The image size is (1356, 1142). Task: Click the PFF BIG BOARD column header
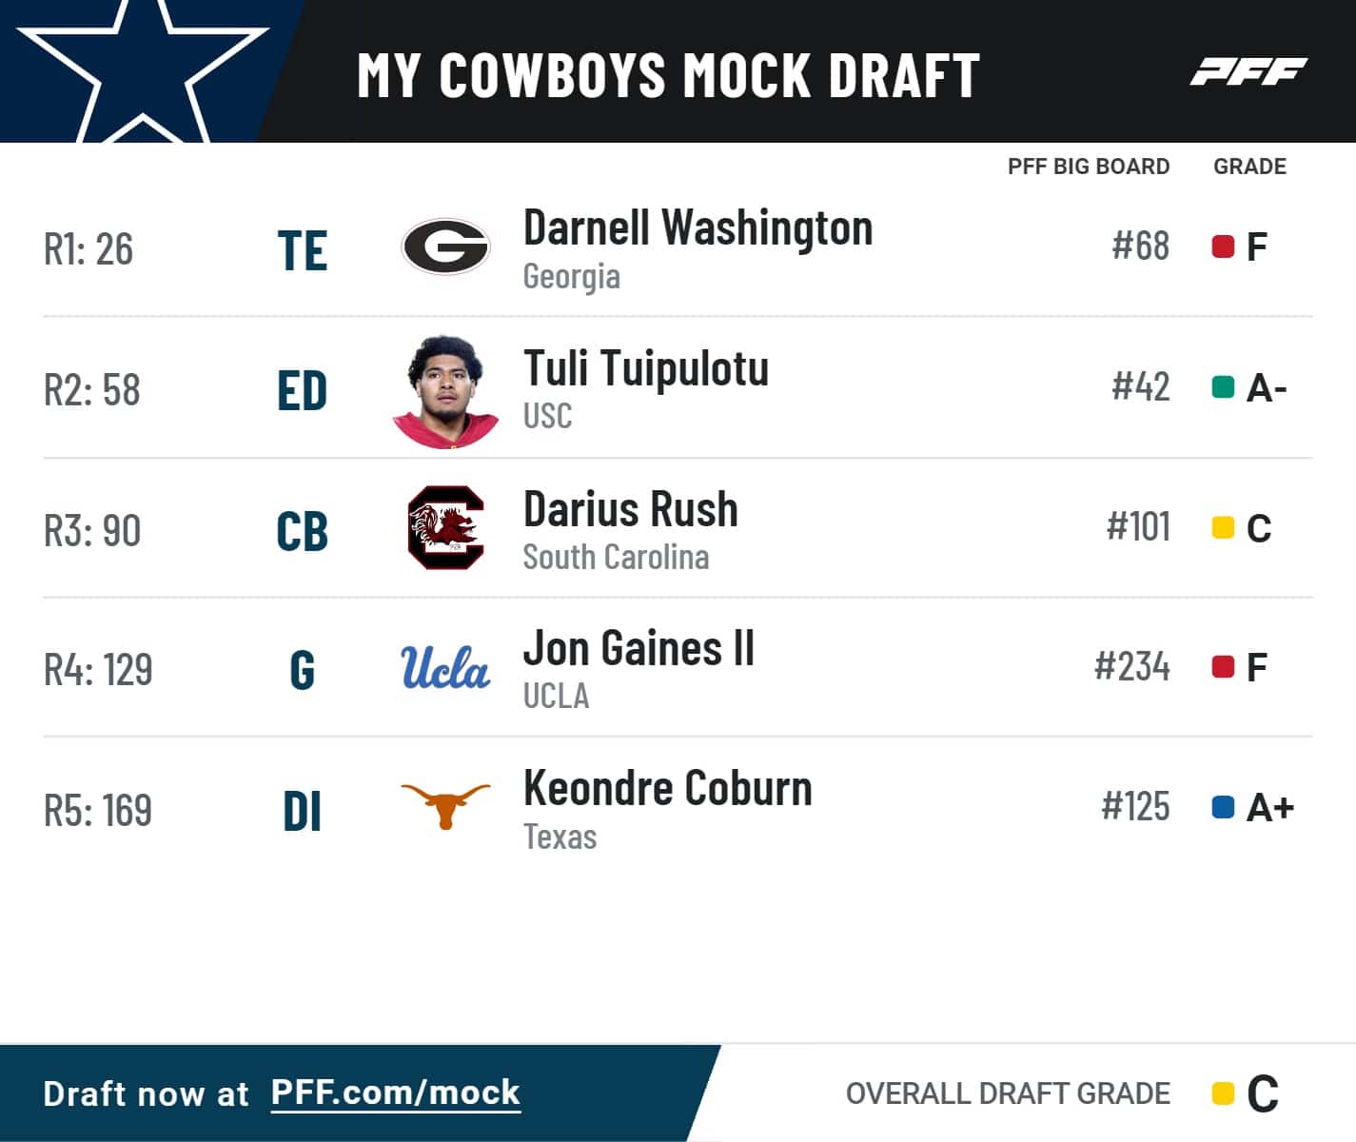(1088, 167)
